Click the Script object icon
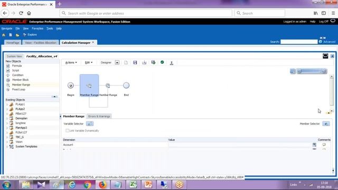 [8, 70]
